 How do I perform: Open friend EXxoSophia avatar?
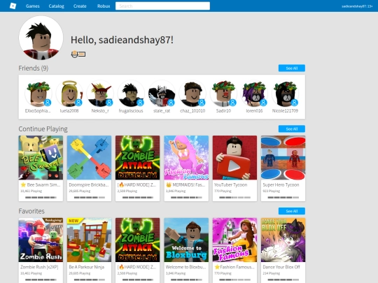coord(38,94)
